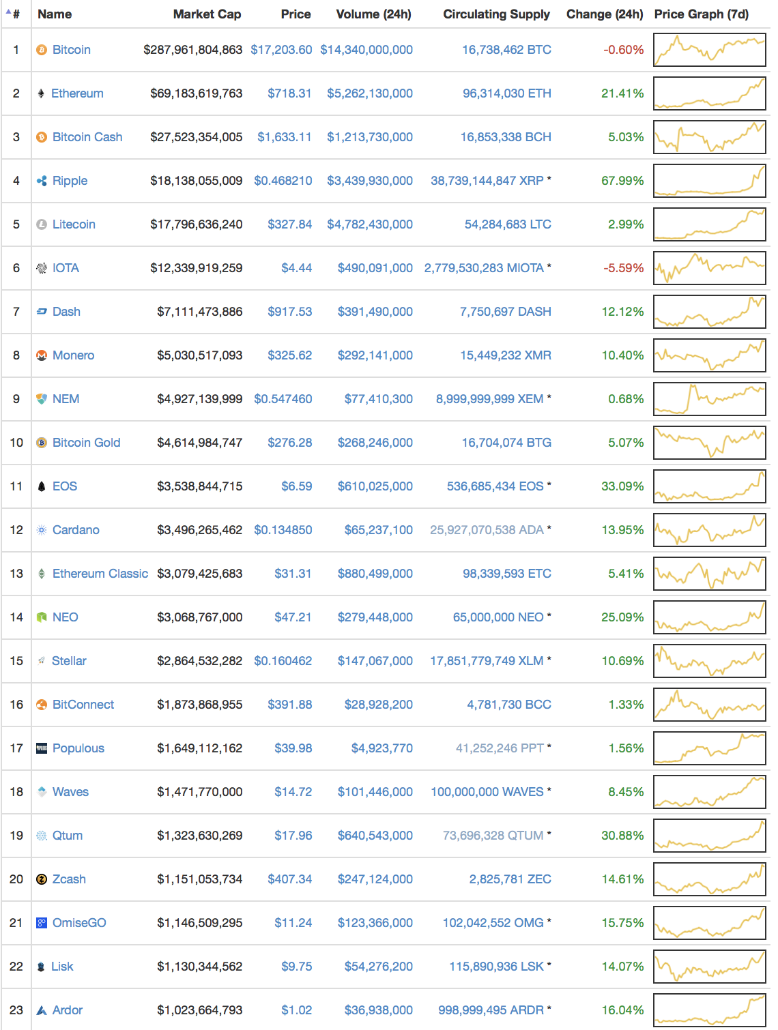
Task: Click IOTA's volume $490,091,000
Action: pyautogui.click(x=375, y=268)
